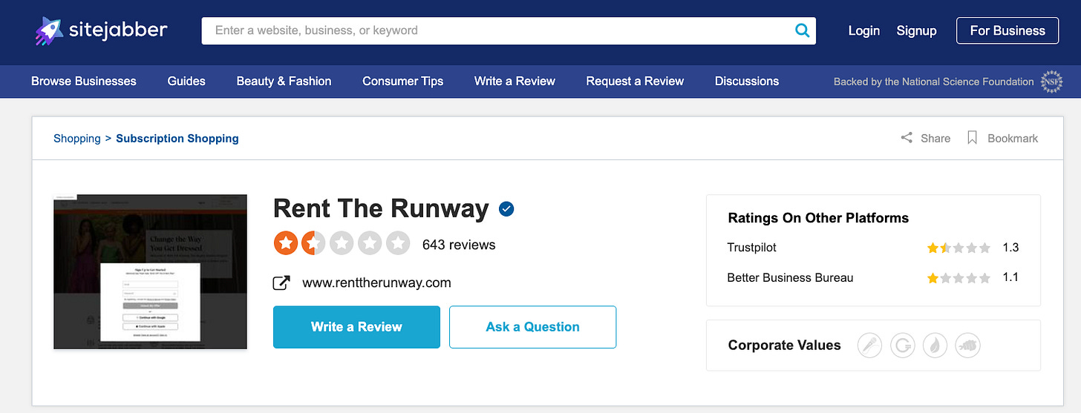Click the second Corporate Values icon with G
This screenshot has height=413, width=1081.
902,346
